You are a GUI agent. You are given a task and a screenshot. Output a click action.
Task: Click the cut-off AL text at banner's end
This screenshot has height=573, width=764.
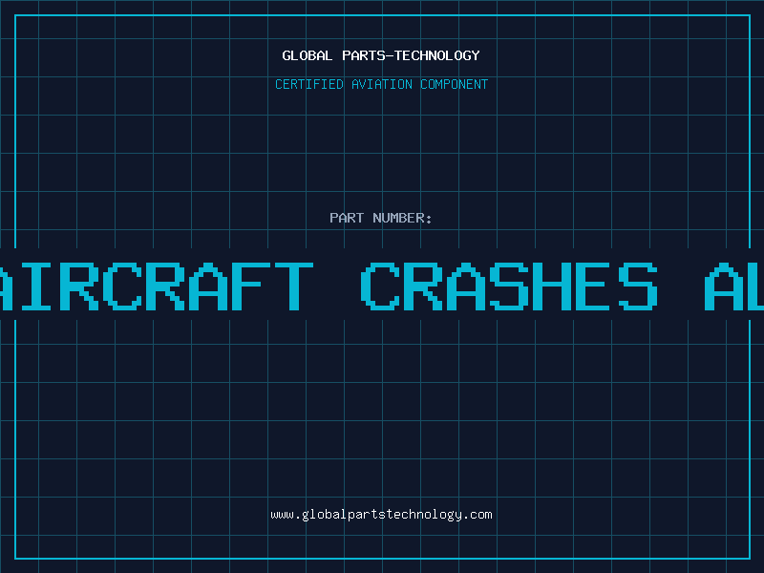click(734, 286)
